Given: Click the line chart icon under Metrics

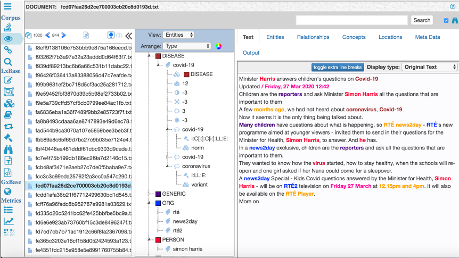Looking at the screenshot, I should pos(9,221).
